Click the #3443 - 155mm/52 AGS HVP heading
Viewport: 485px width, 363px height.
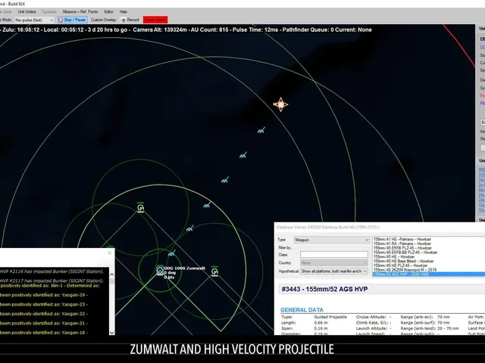(x=324, y=289)
